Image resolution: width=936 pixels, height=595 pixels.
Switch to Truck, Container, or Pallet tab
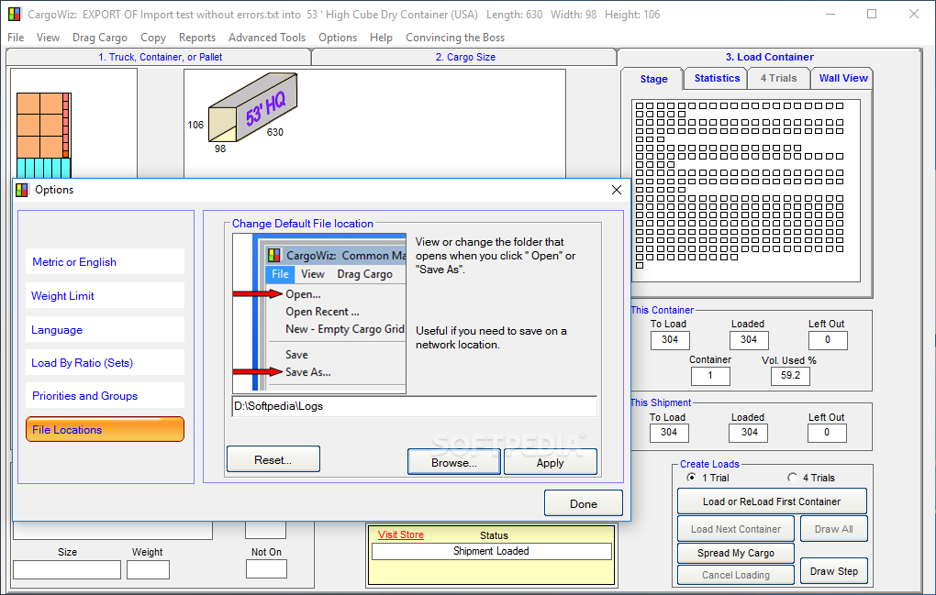pyautogui.click(x=160, y=57)
